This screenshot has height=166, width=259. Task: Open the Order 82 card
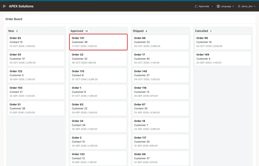pos(36,42)
